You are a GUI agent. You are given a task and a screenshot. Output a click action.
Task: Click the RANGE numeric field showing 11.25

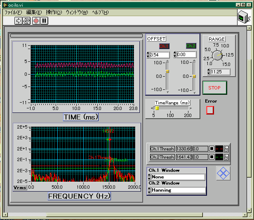(x=220, y=72)
